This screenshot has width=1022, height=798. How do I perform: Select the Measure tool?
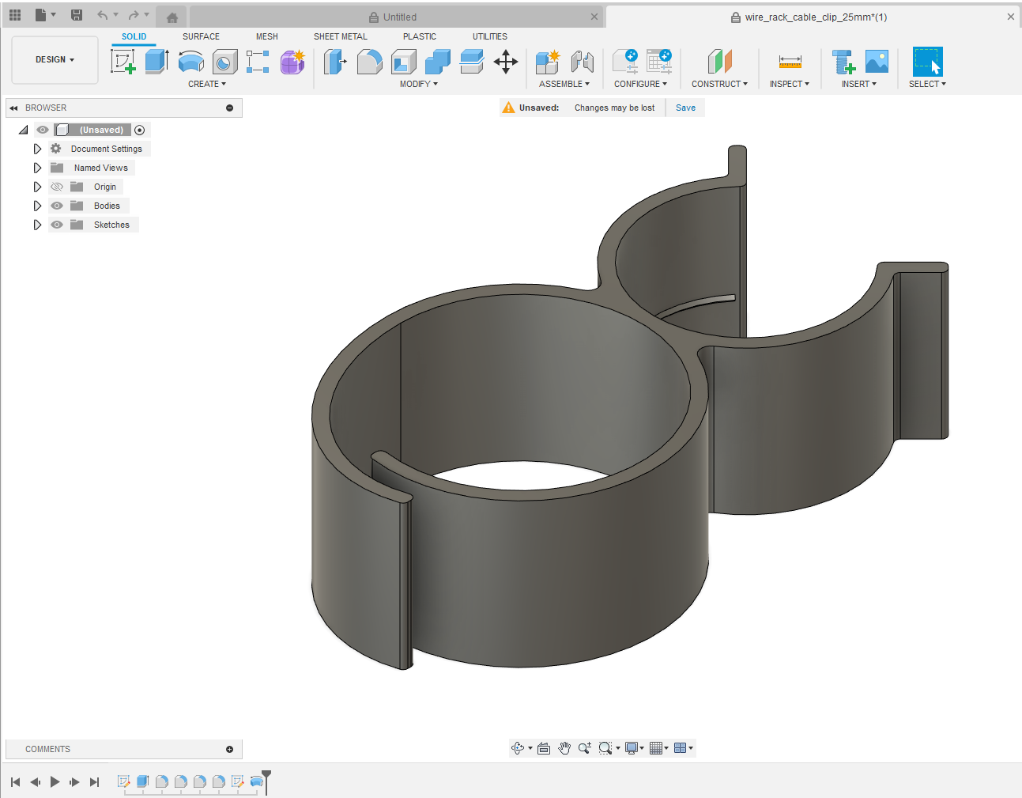tap(790, 62)
